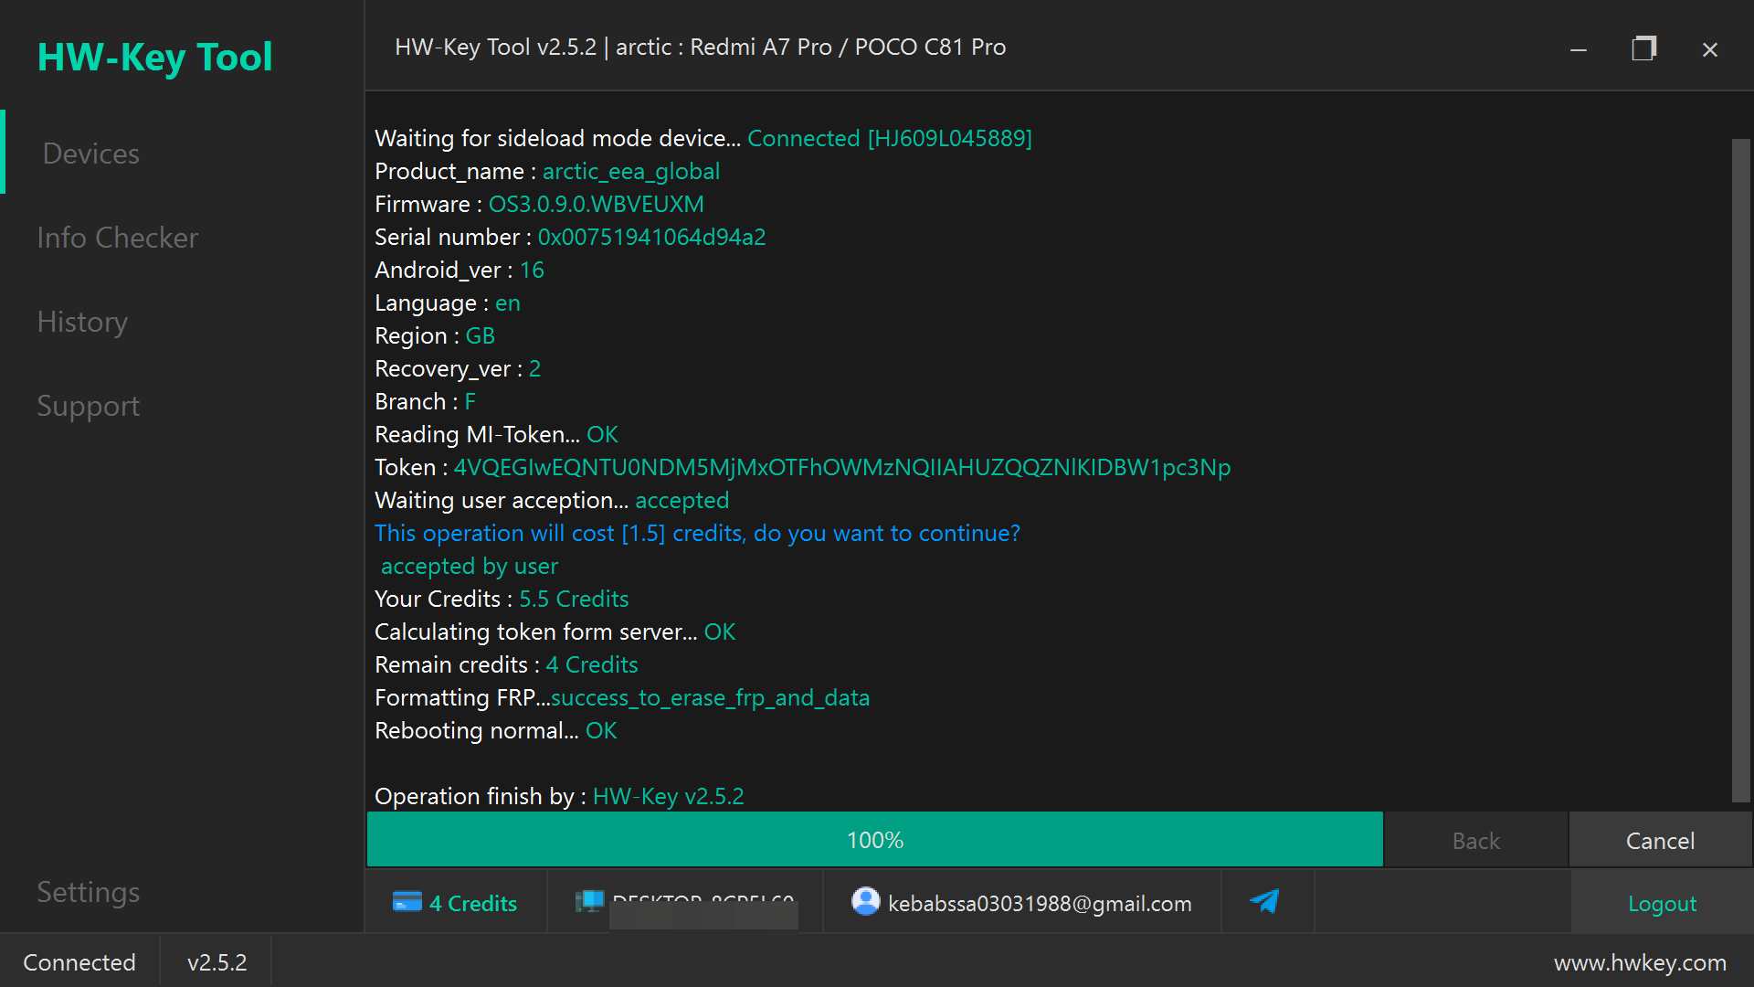Restore down the HW-Key Tool window
The image size is (1754, 987).
click(1644, 48)
